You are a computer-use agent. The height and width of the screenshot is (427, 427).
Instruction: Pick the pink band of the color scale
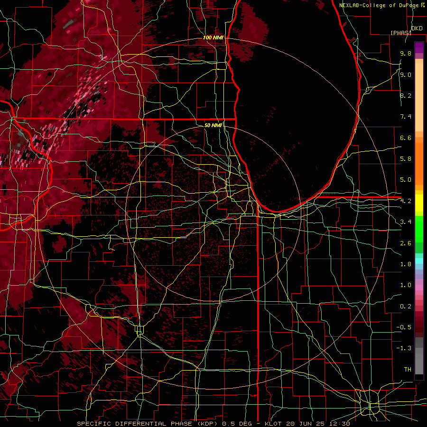pos(419,288)
